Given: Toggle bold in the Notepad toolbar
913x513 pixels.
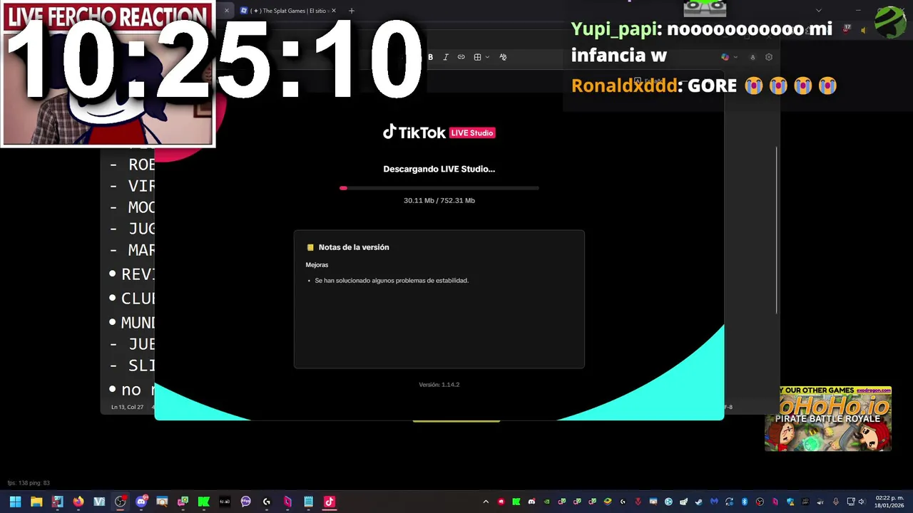Looking at the screenshot, I should tap(430, 57).
